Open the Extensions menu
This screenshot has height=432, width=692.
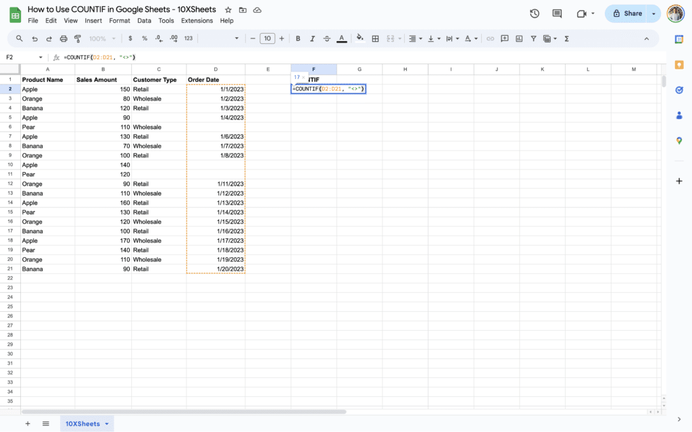pos(197,20)
